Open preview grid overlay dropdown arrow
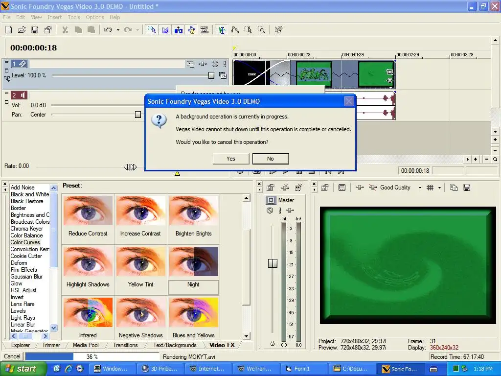The width and height of the screenshot is (501, 376). pos(440,188)
